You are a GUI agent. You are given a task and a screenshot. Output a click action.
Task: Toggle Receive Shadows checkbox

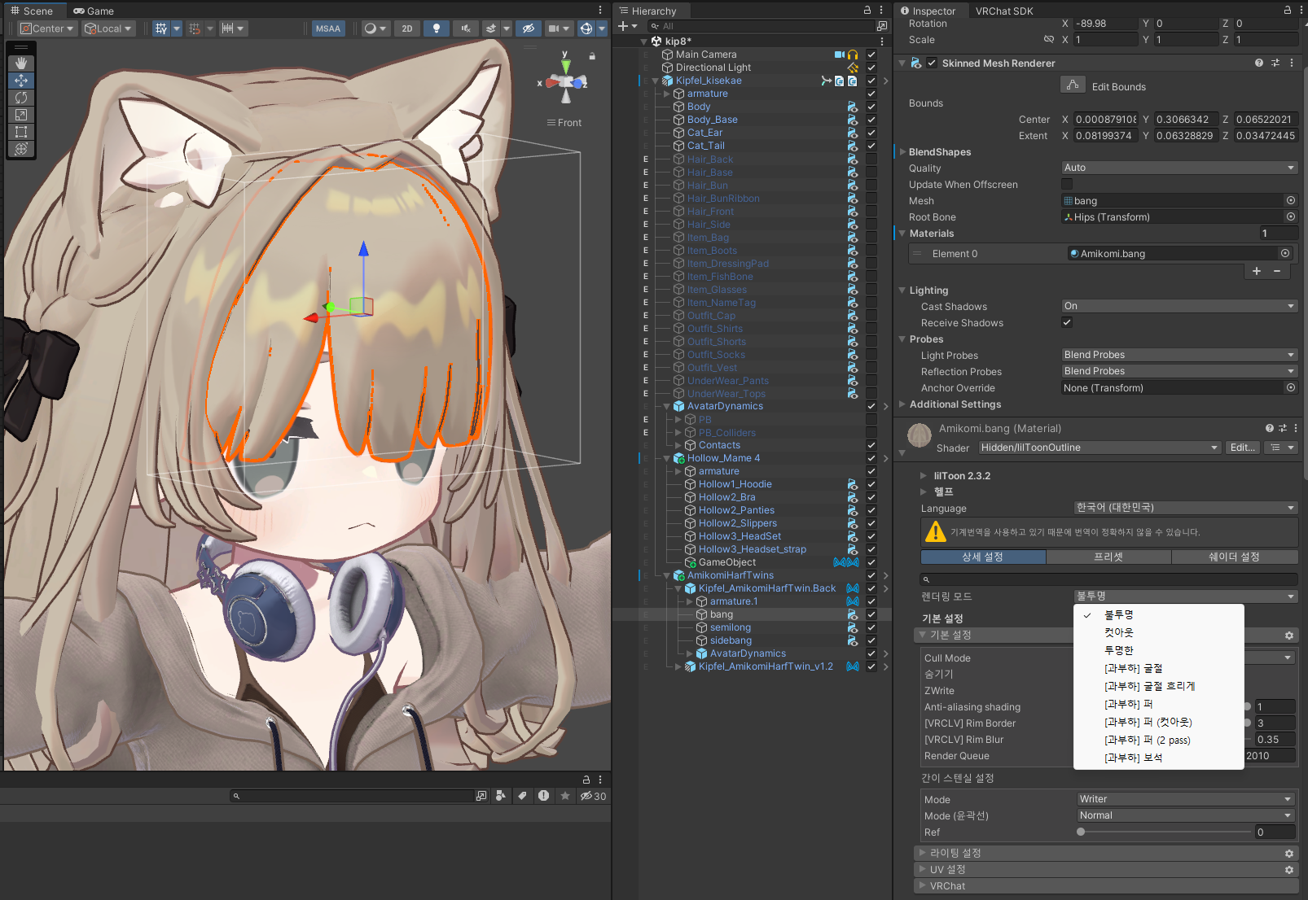click(1067, 322)
